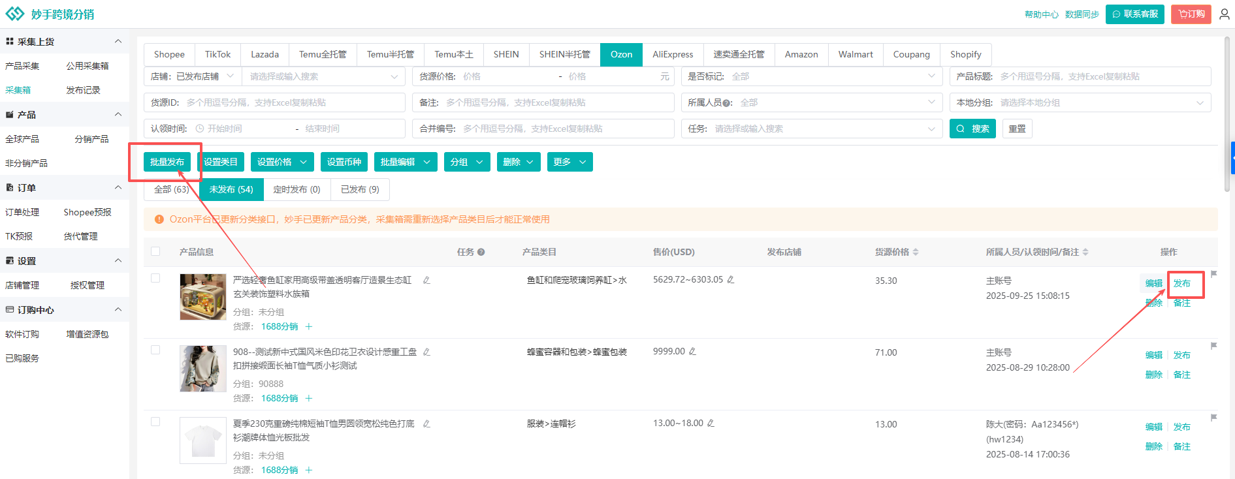
Task: Click the flag icon on the first product row
Action: point(1213,274)
